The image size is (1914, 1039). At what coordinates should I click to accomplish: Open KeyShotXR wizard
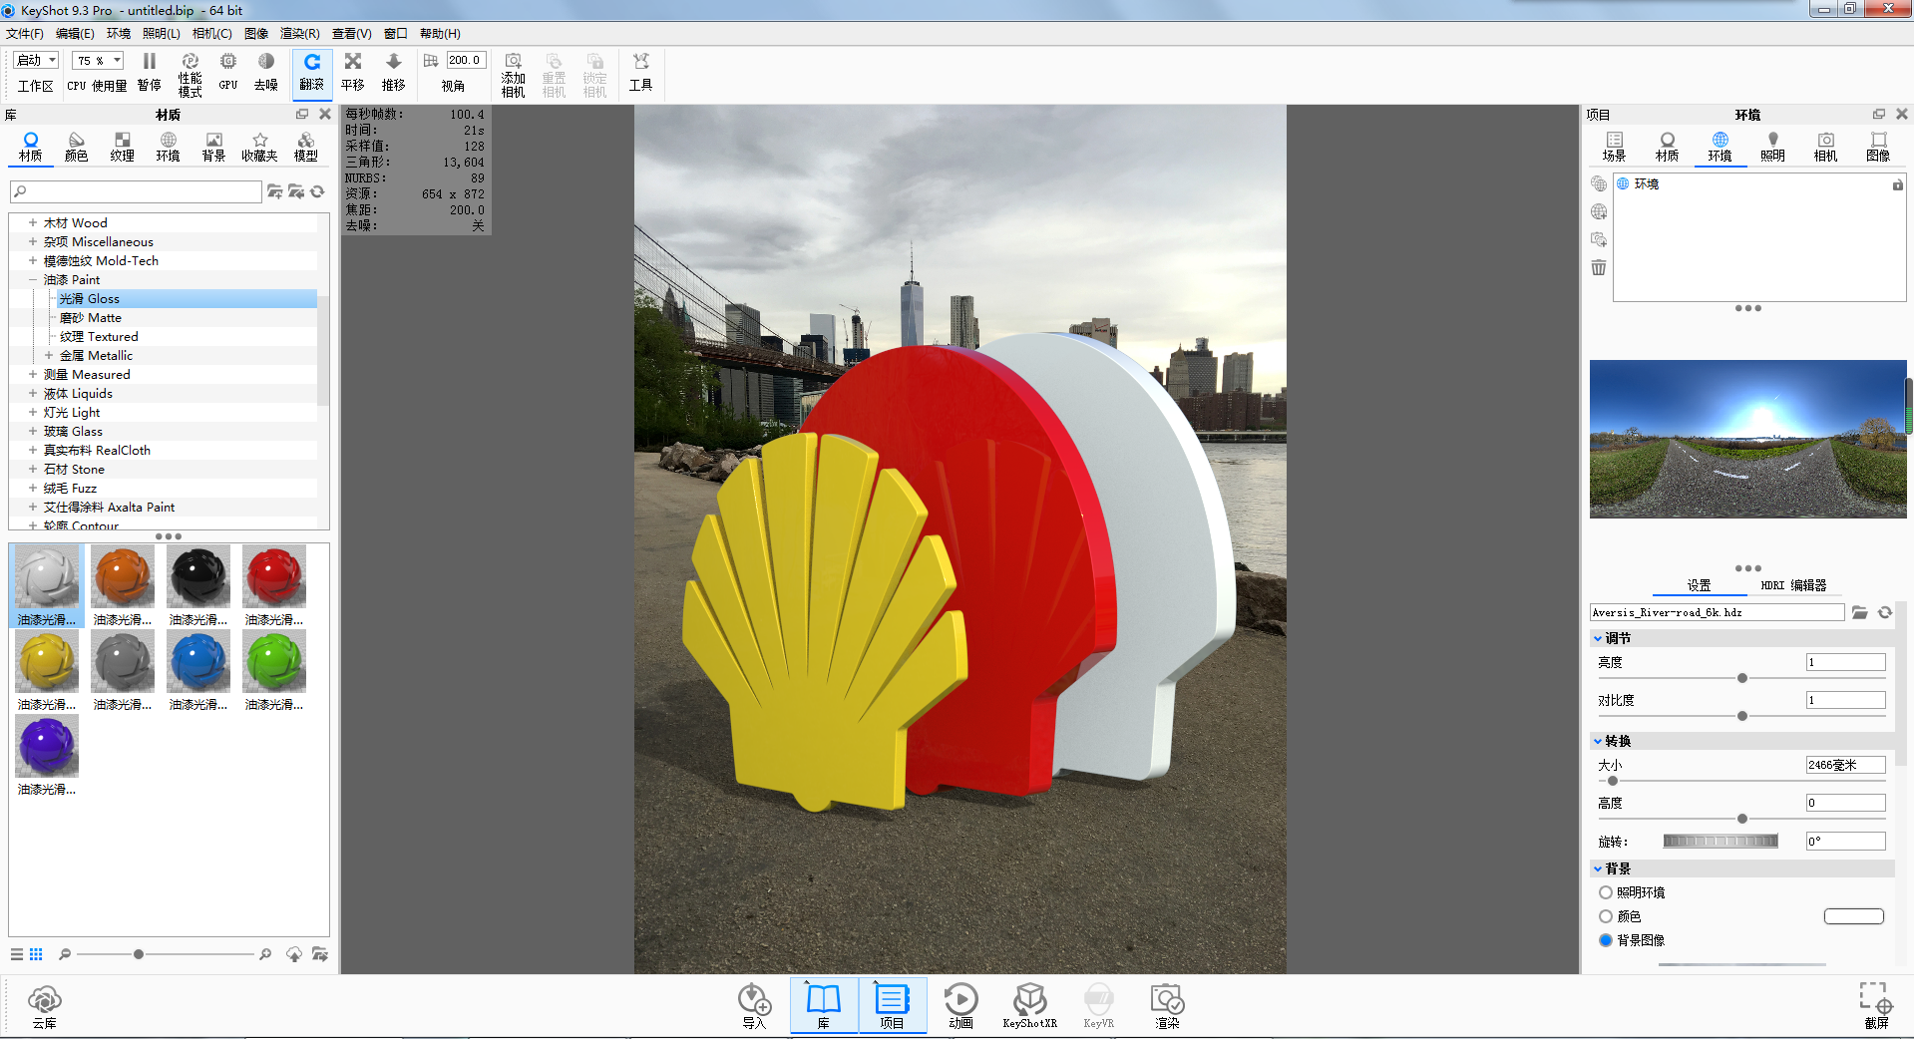pyautogui.click(x=1029, y=1006)
